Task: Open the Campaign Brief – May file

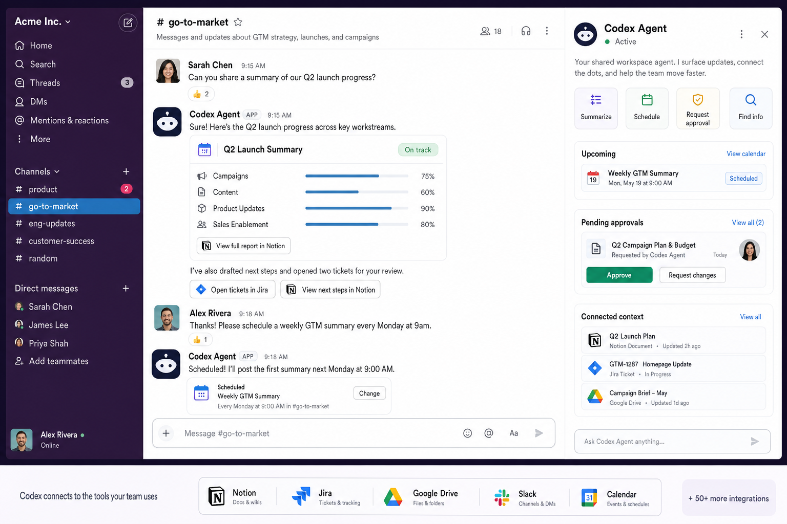Action: coord(673,397)
